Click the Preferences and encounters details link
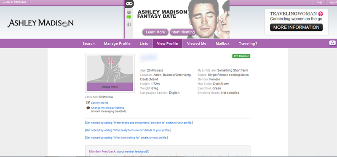 (x=139, y=123)
